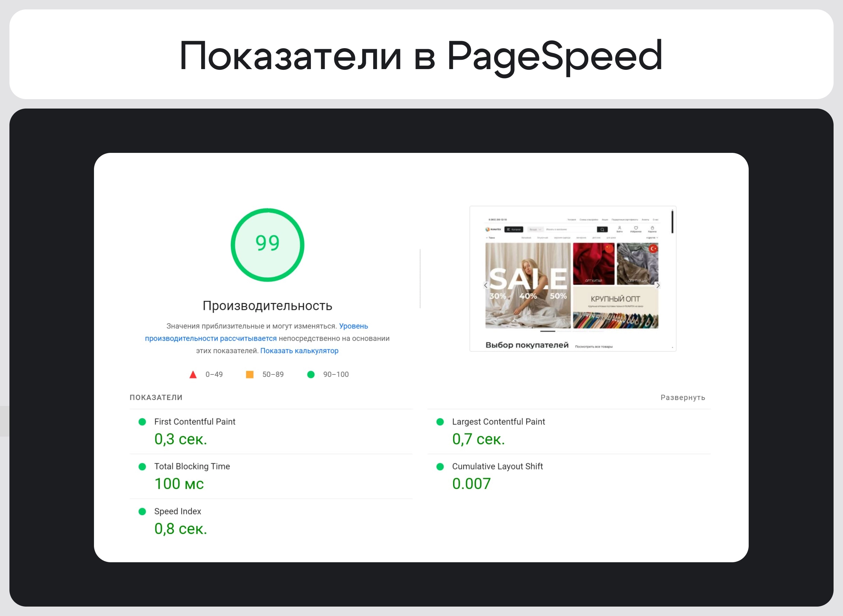This screenshot has width=843, height=616.
Task: Click the green dot beside Total Blocking Time
Action: (x=142, y=467)
